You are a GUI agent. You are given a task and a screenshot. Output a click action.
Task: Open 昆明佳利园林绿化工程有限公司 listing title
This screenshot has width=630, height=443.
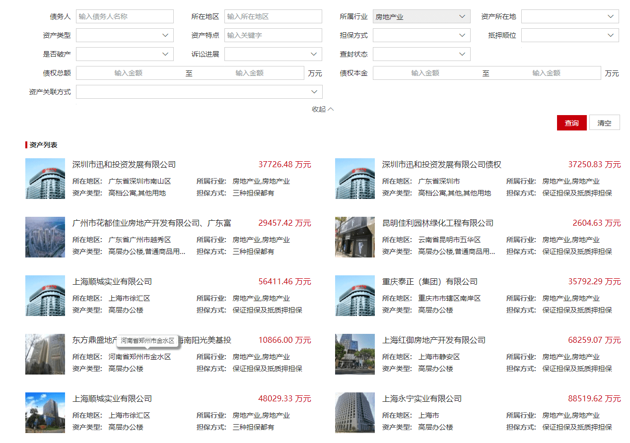click(x=438, y=223)
